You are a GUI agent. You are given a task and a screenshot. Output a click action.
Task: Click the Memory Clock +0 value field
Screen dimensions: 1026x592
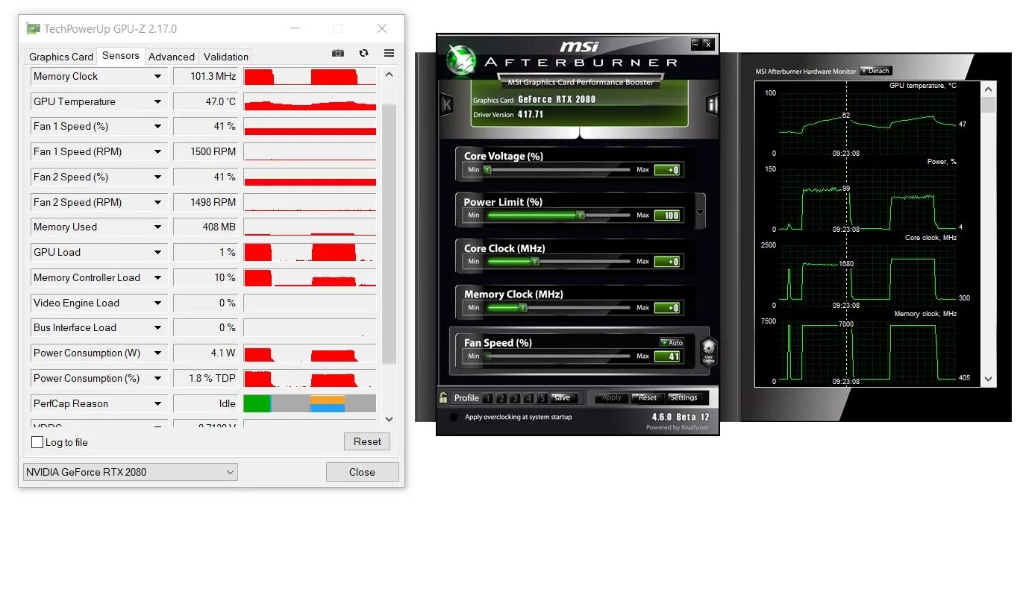[x=667, y=308]
